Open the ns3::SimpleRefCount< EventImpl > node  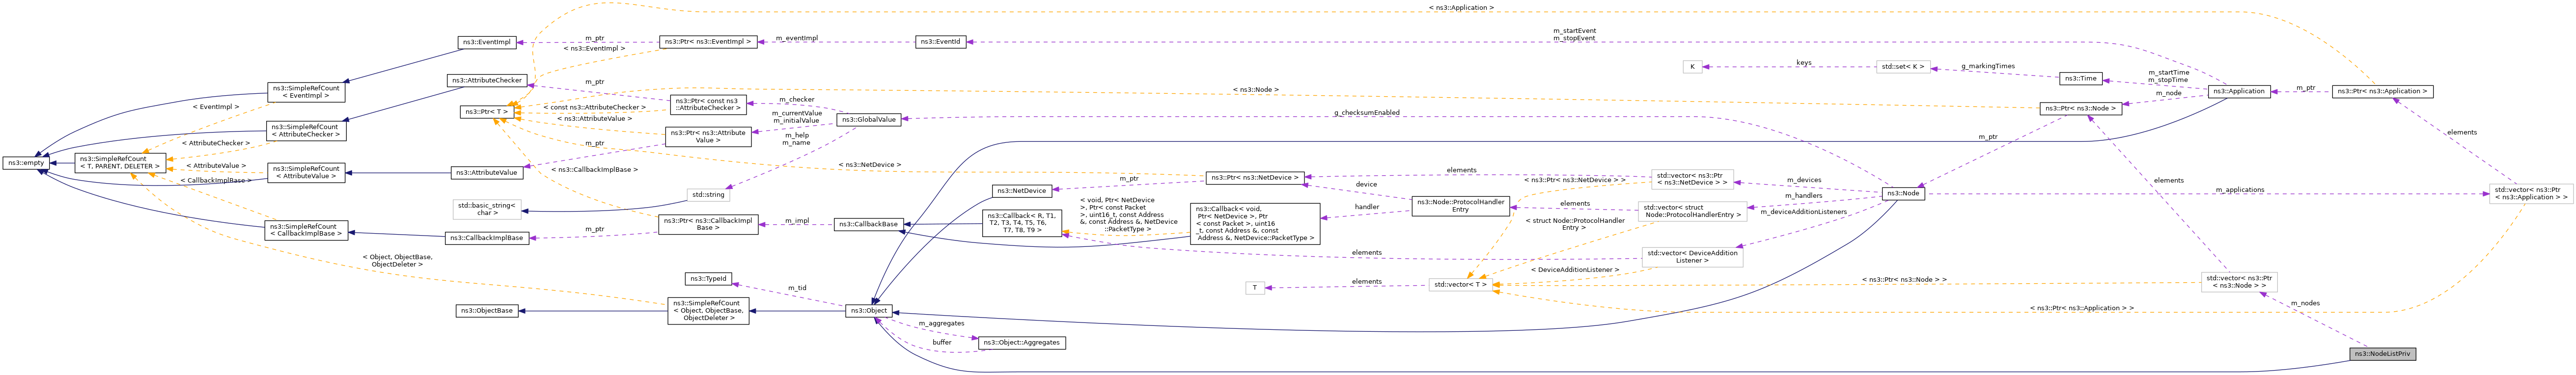(306, 92)
